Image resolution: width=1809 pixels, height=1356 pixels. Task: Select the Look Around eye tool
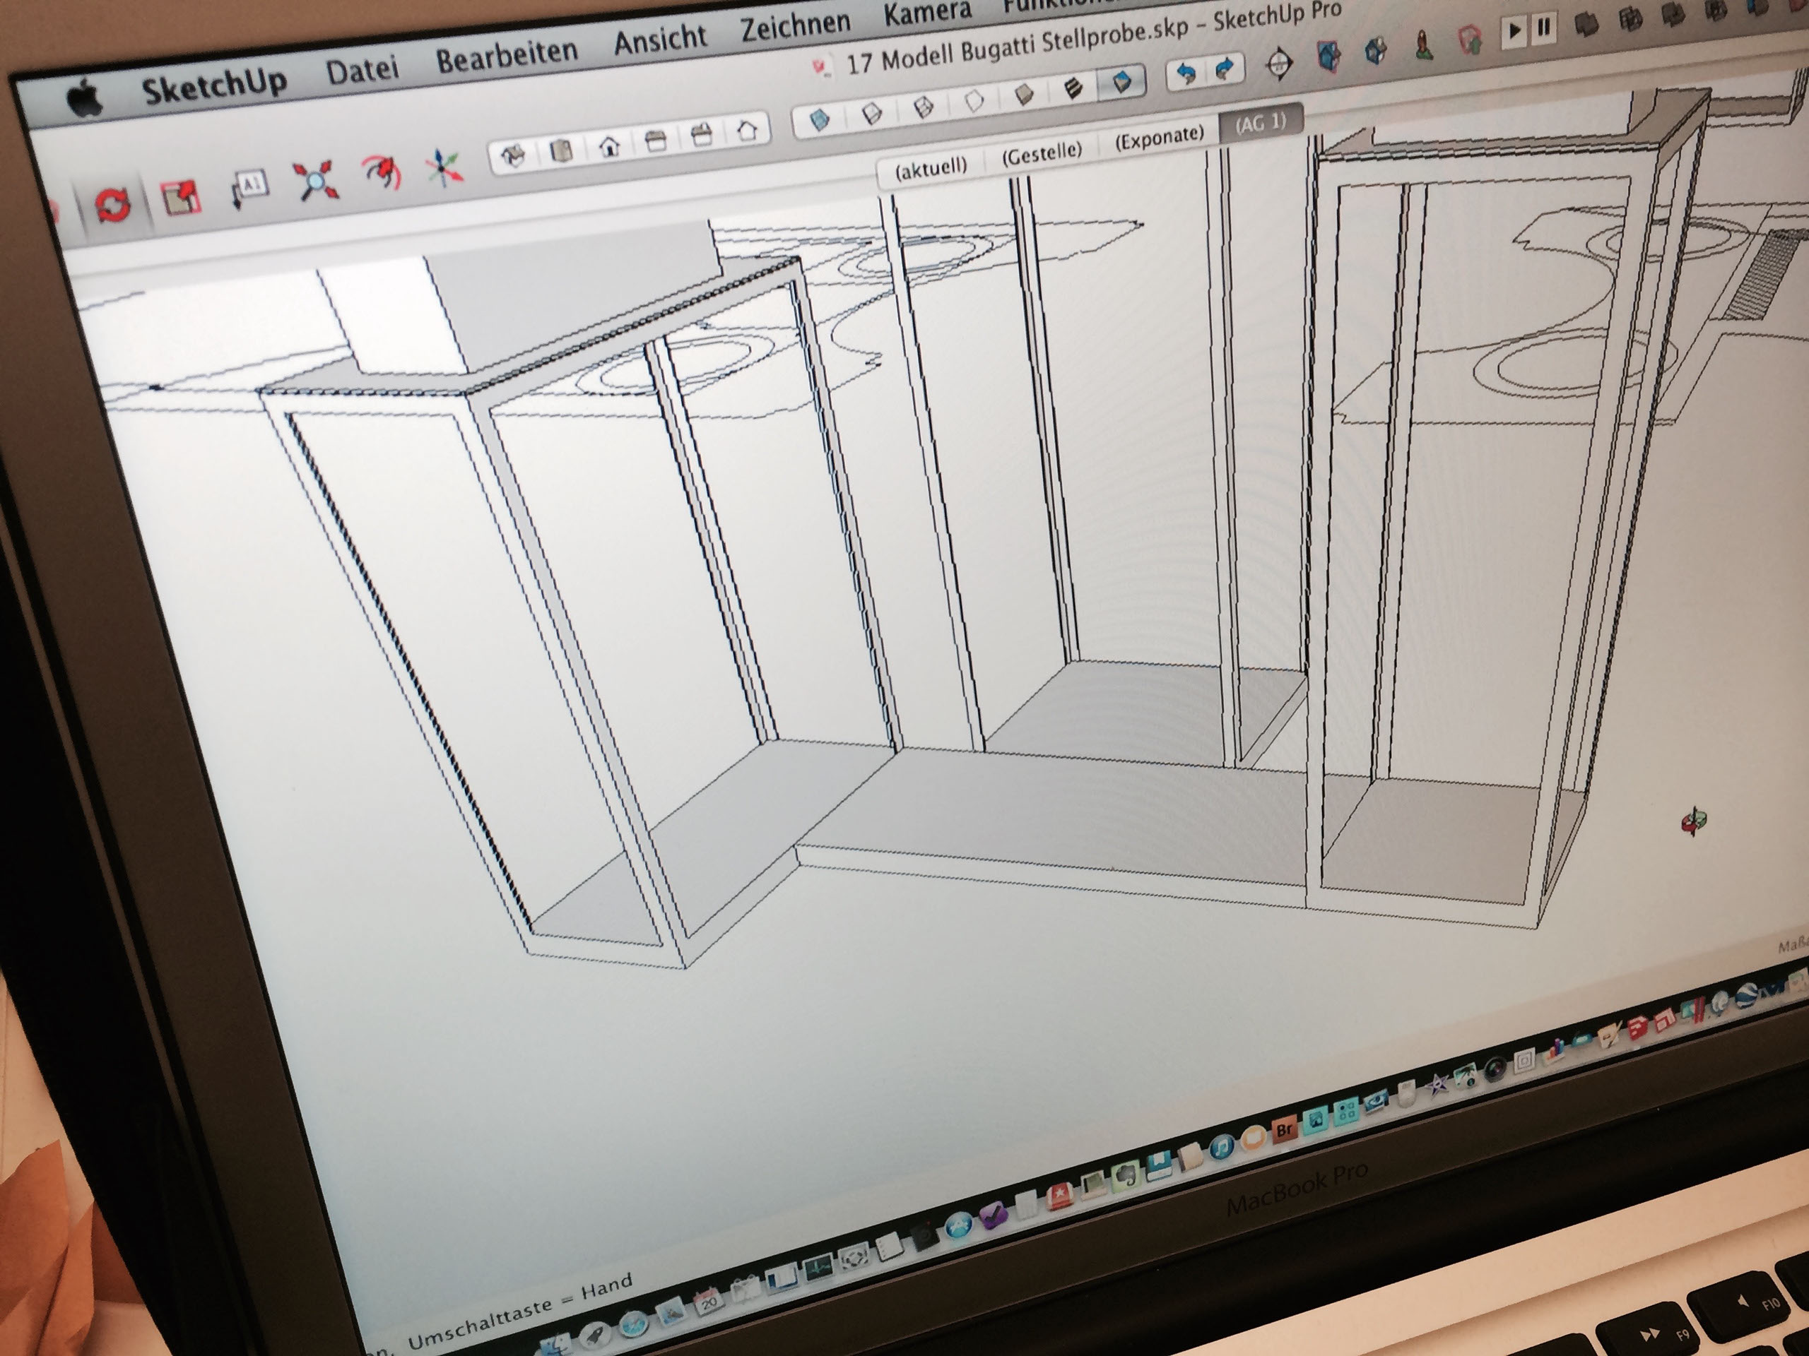coord(1377,51)
